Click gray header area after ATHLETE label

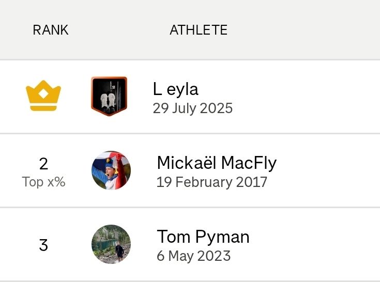point(303,30)
